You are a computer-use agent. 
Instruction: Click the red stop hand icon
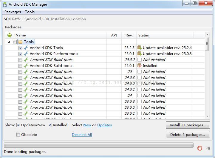coord(200,148)
